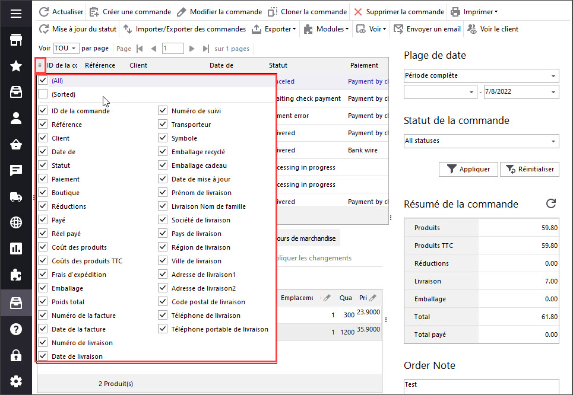
Task: Open the store icon in the sidebar
Action: point(15,40)
